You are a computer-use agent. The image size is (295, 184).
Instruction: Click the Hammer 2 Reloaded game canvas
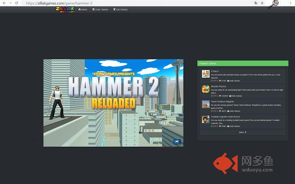(113, 103)
